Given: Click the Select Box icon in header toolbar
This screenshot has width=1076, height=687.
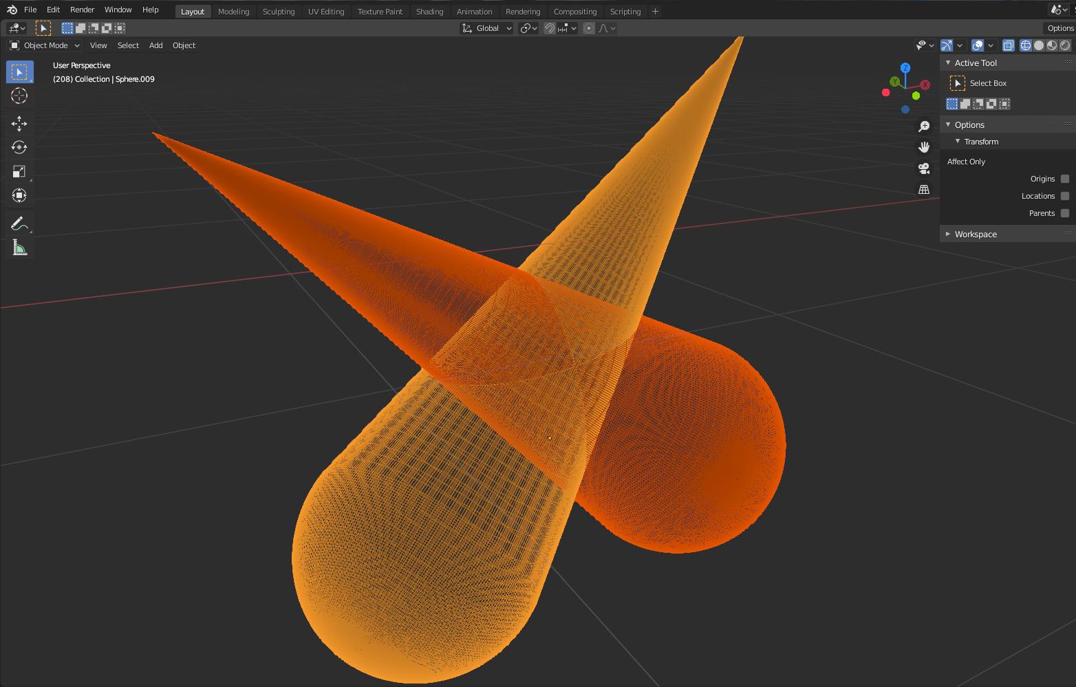Looking at the screenshot, I should click(x=43, y=28).
